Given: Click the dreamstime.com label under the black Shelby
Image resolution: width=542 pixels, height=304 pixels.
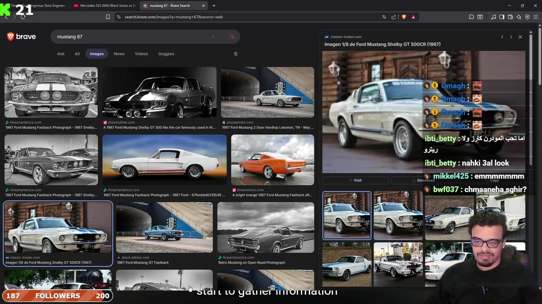Looking at the screenshot, I should pyautogui.click(x=121, y=122).
